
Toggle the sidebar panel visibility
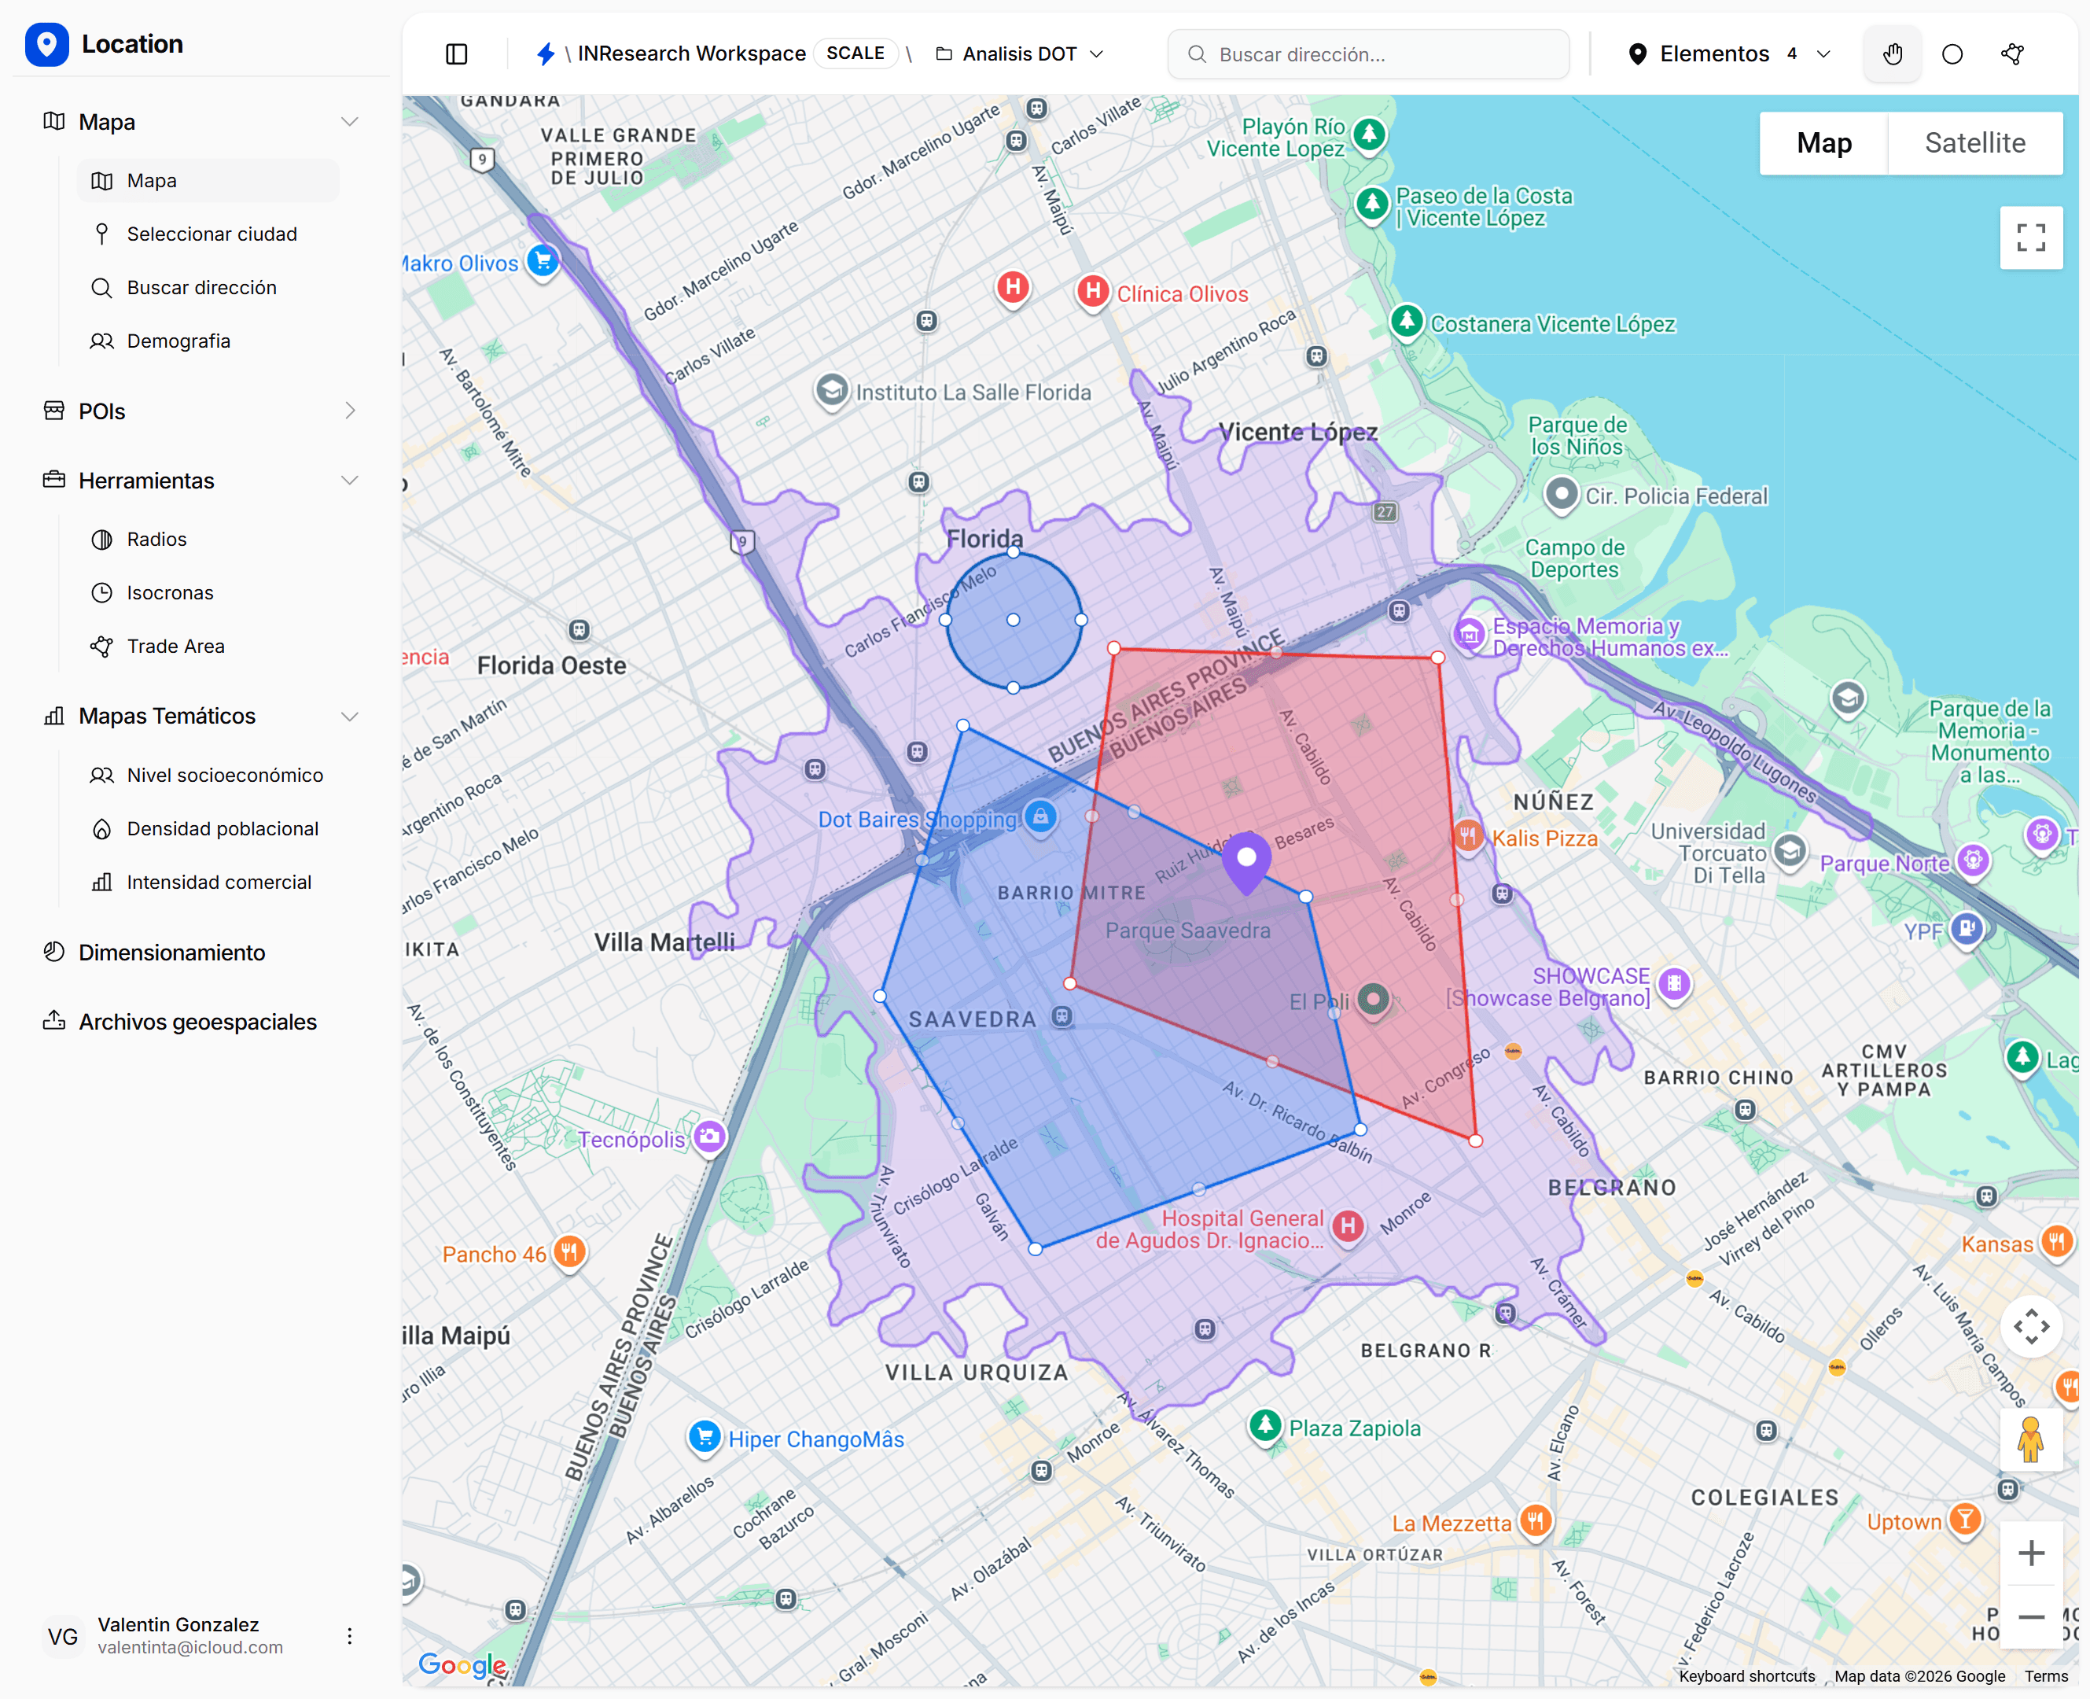[x=456, y=53]
